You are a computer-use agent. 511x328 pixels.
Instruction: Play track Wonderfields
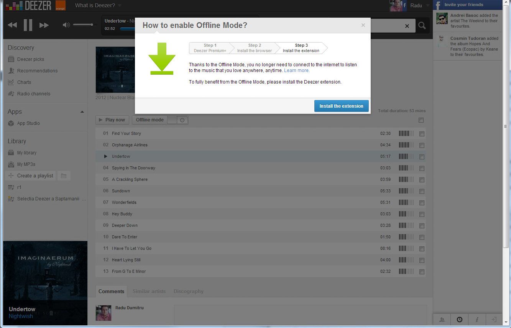pyautogui.click(x=124, y=202)
